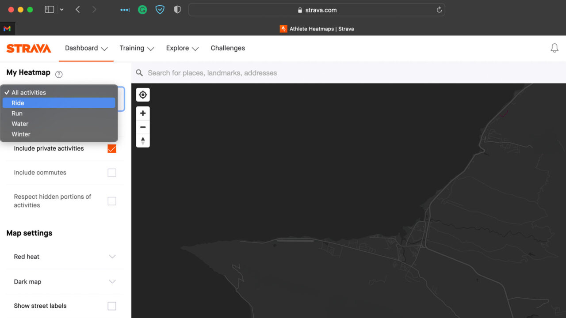566x318 pixels.
Task: Expand the Dark map setting
Action: 113,281
